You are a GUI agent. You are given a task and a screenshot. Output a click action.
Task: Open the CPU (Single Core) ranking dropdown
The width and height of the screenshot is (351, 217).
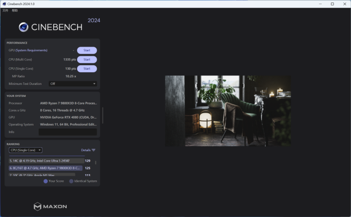(x=26, y=150)
